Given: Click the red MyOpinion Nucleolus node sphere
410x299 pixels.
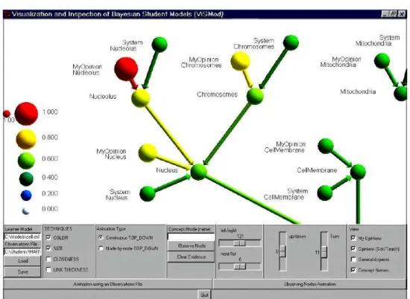Looking at the screenshot, I should (126, 69).
